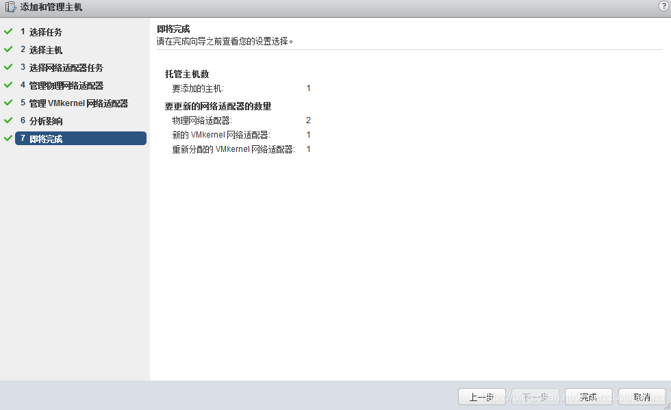Screen dimensions: 671x410
Task: Select the highlighted step 7 即将完成
Action: 81,138
